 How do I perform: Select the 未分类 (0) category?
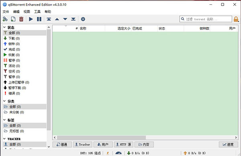pyautogui.click(x=25, y=112)
